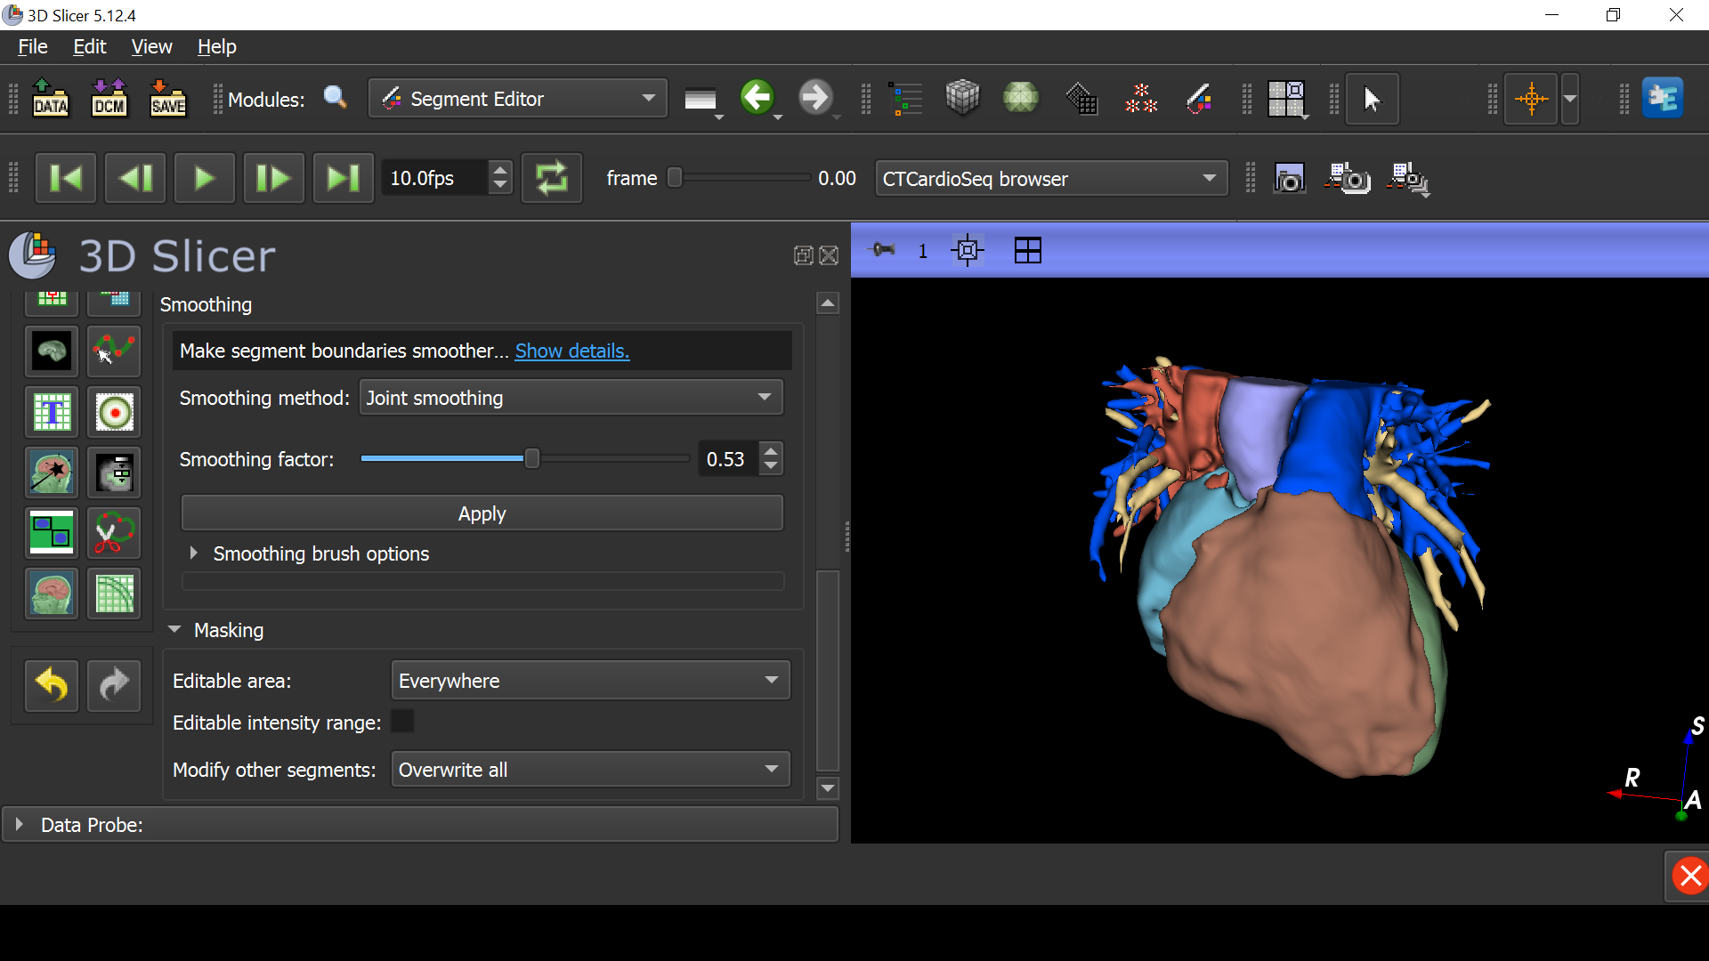
Task: Click the SAVE data icon
Action: pyautogui.click(x=167, y=99)
